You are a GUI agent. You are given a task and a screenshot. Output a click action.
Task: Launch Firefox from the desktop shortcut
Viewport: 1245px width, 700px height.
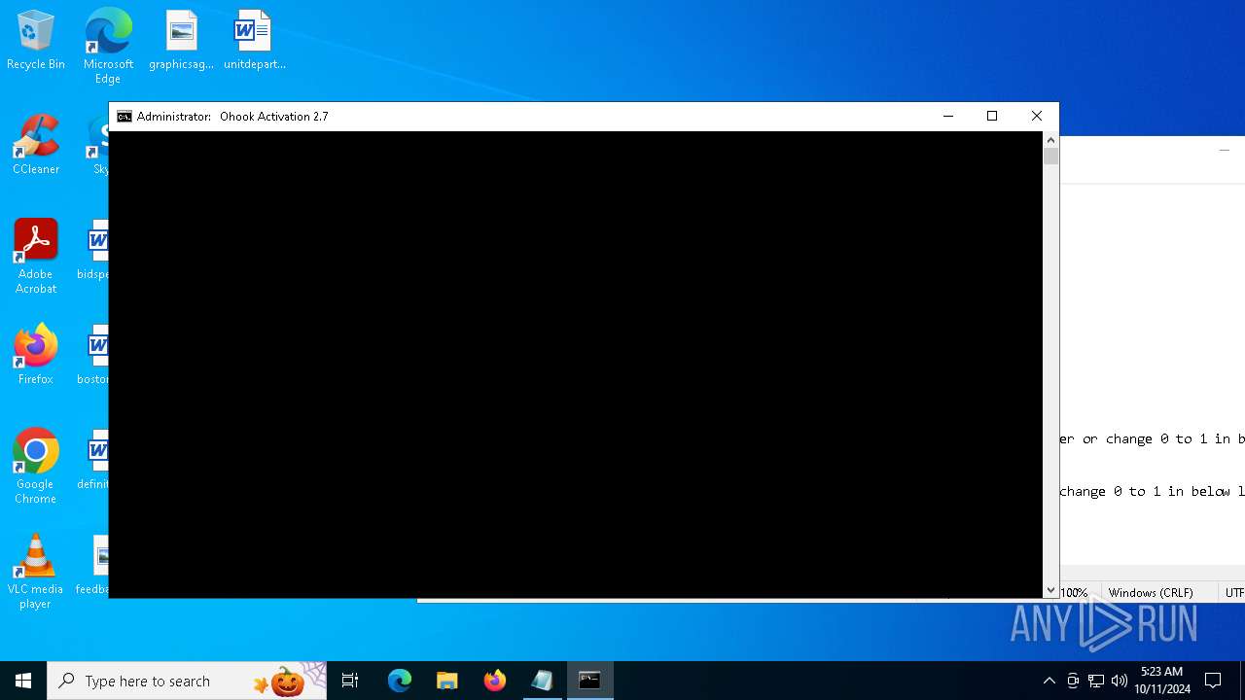35,355
